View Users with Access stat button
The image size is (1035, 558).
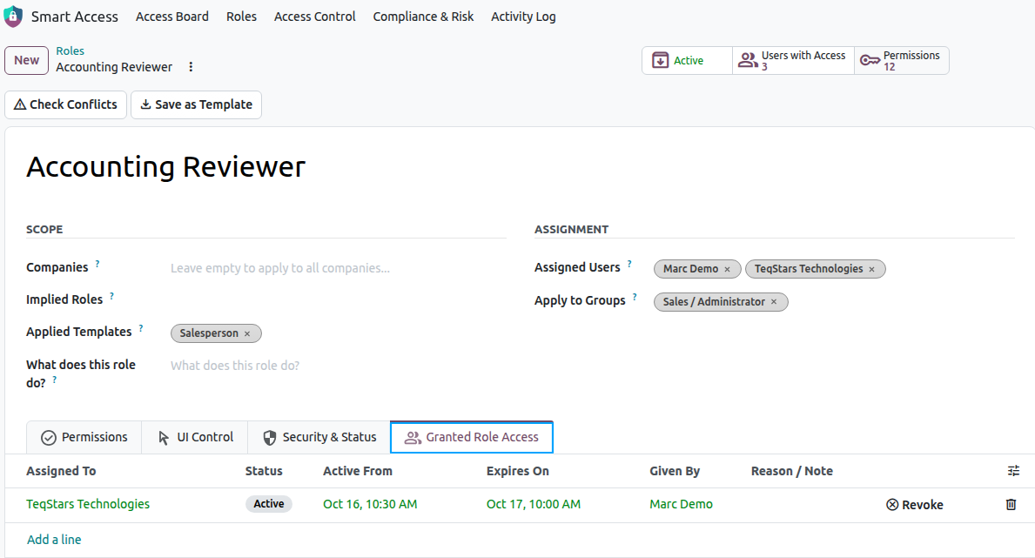[x=793, y=61]
